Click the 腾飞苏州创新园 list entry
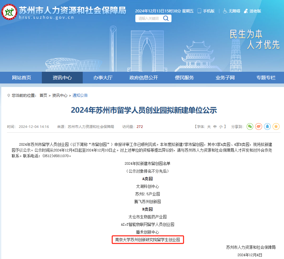The width and height of the screenshot is (284, 259). point(147,202)
